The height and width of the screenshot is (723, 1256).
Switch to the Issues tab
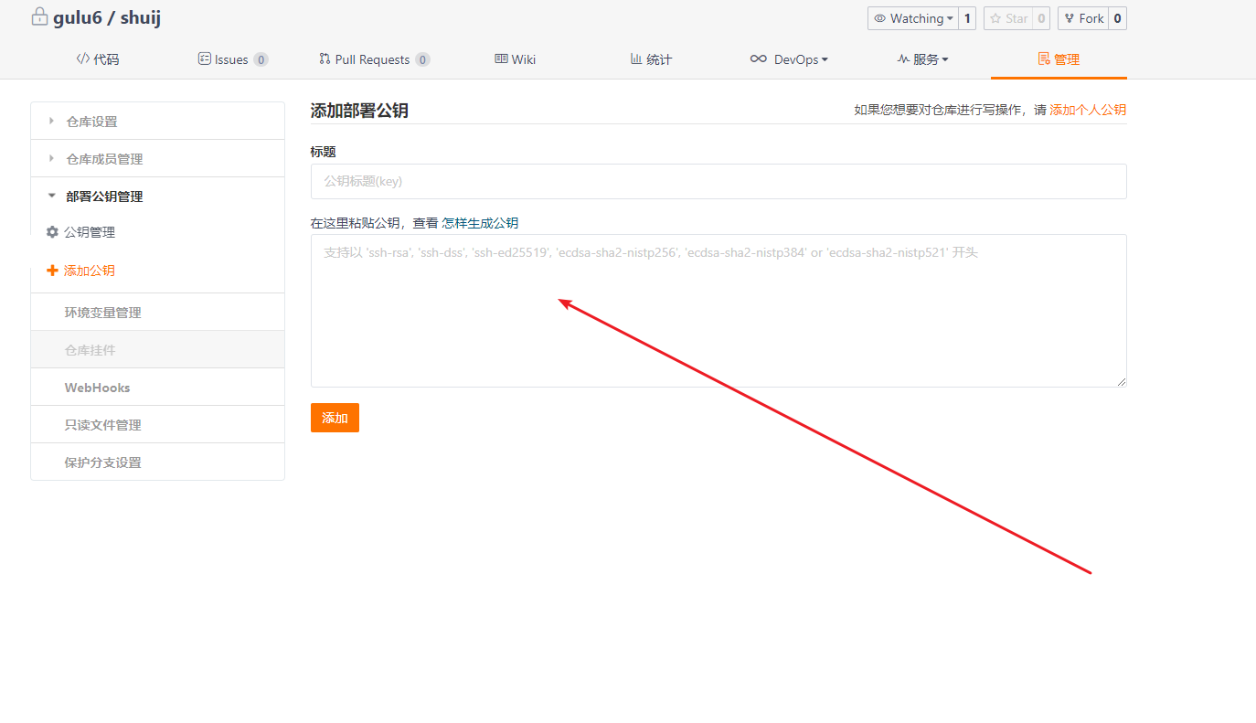tap(233, 59)
